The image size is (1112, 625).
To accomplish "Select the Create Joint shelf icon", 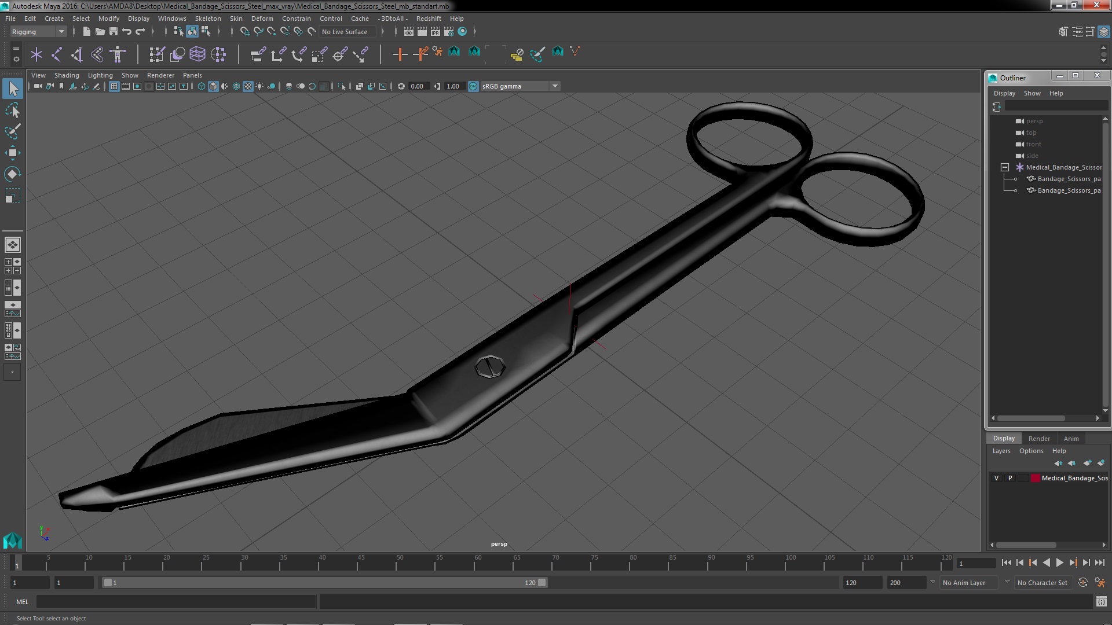I will [x=57, y=54].
